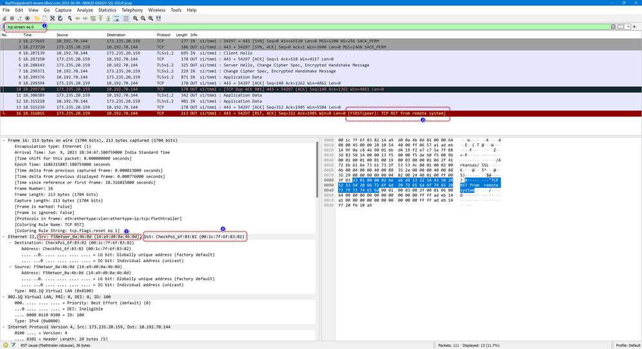Collapse the Frame 16 details node

tap(3, 140)
